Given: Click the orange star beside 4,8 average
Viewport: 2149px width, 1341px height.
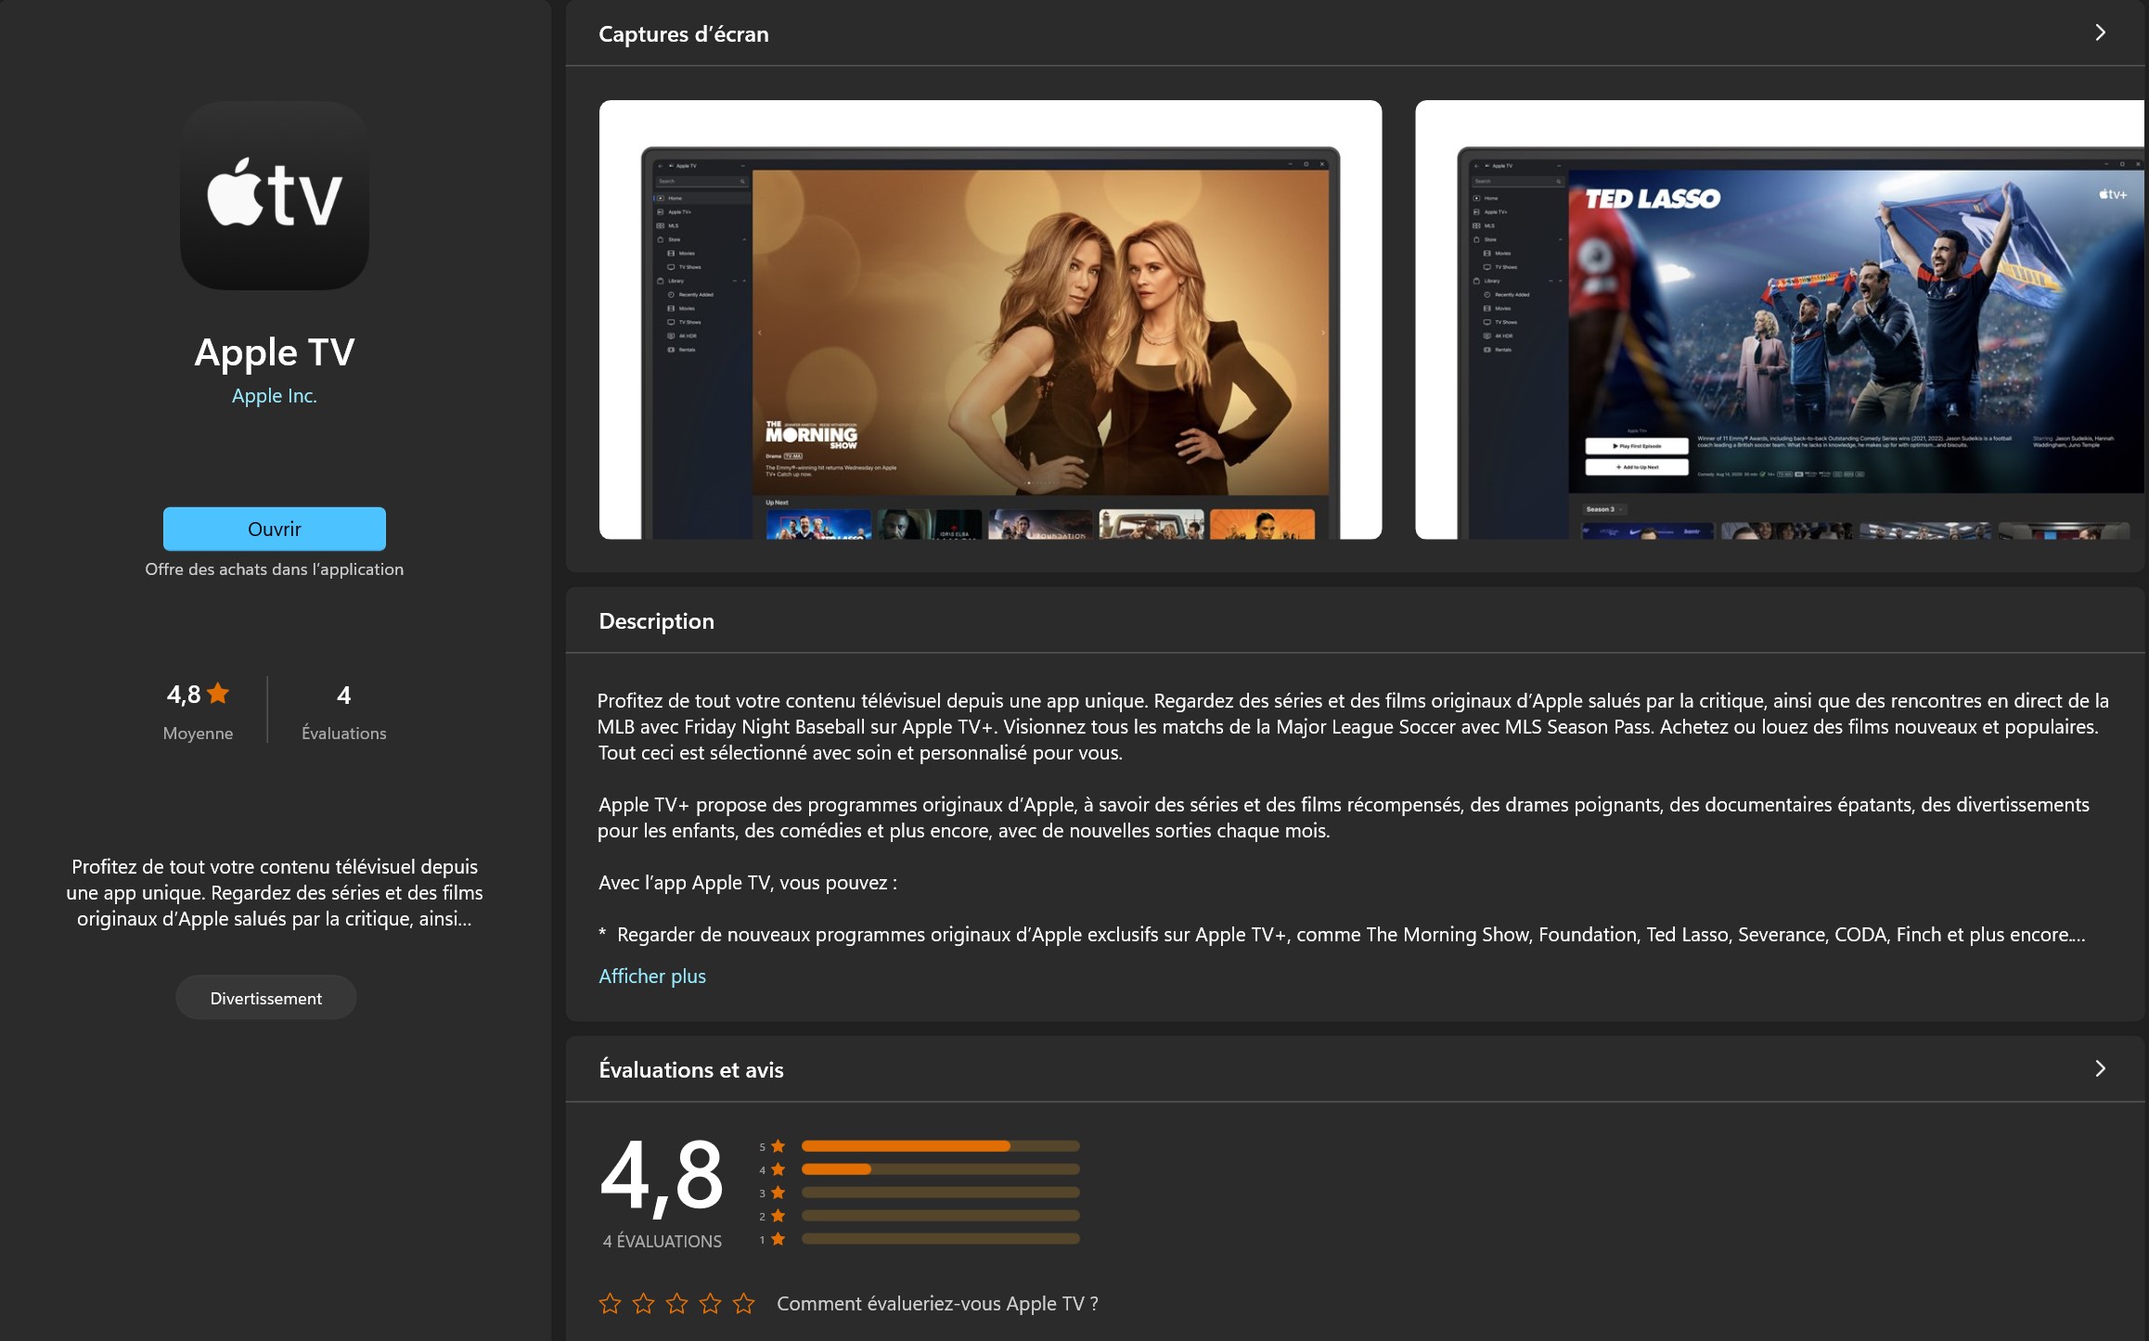Looking at the screenshot, I should pyautogui.click(x=218, y=693).
